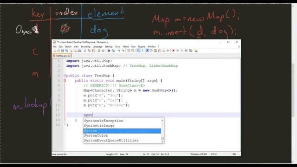Click the Stop Recording macro icon

click(178, 51)
